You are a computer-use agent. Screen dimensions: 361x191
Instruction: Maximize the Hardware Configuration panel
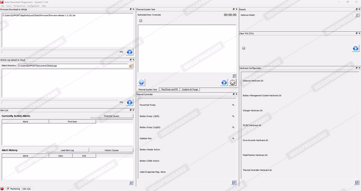[x=357, y=68]
